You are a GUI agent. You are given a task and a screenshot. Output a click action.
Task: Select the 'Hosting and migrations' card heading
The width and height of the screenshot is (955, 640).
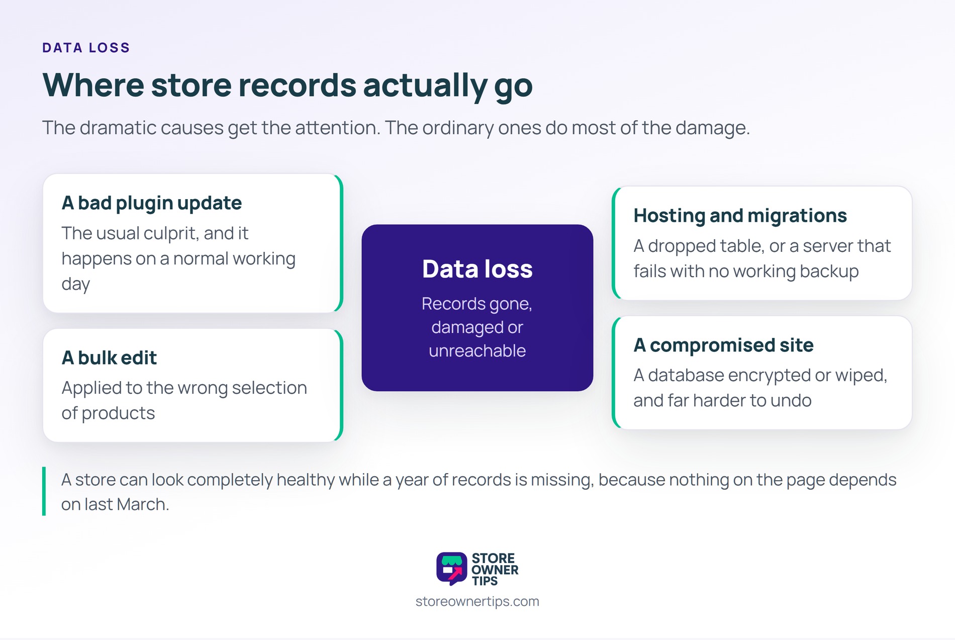(740, 216)
